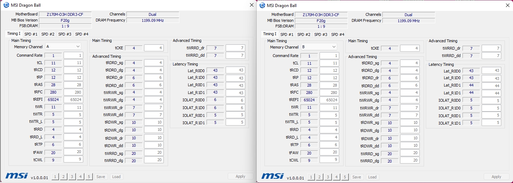Edit IOLAT_R0D0 input field in left window
Viewport: 513px width, 183px height.
[x=235, y=100]
